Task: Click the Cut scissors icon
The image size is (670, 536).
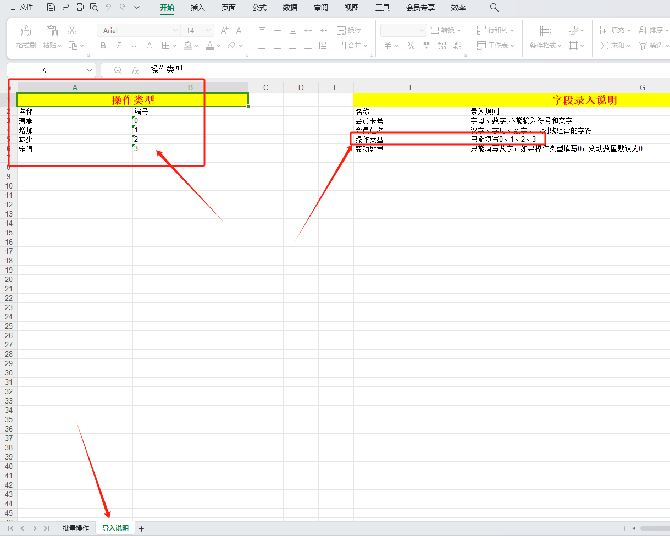Action: [72, 30]
